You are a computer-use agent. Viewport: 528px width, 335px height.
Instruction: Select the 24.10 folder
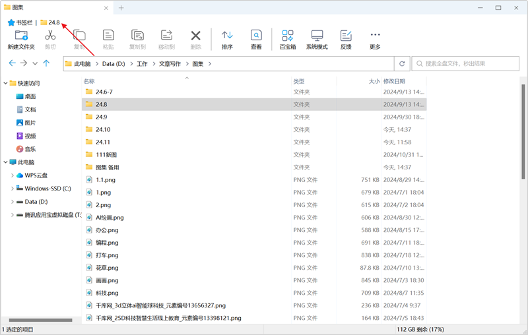tap(254, 129)
